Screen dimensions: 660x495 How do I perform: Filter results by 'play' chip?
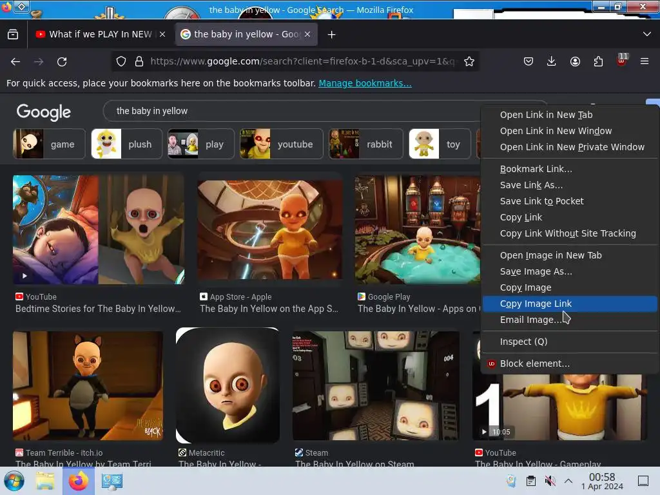tap(201, 144)
